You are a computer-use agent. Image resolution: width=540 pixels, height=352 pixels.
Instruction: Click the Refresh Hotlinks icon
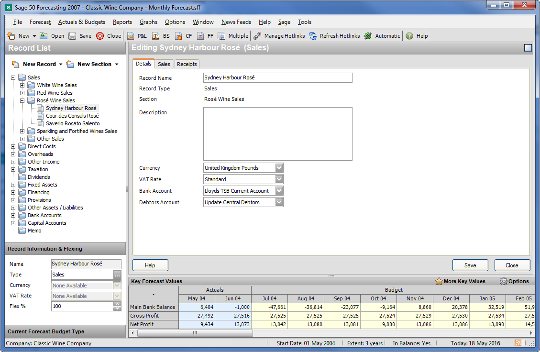click(x=313, y=36)
